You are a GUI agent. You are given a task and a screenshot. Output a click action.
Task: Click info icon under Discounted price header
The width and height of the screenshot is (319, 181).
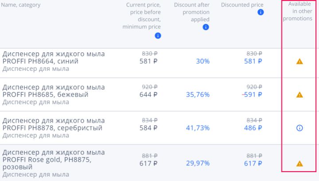[x=261, y=12]
